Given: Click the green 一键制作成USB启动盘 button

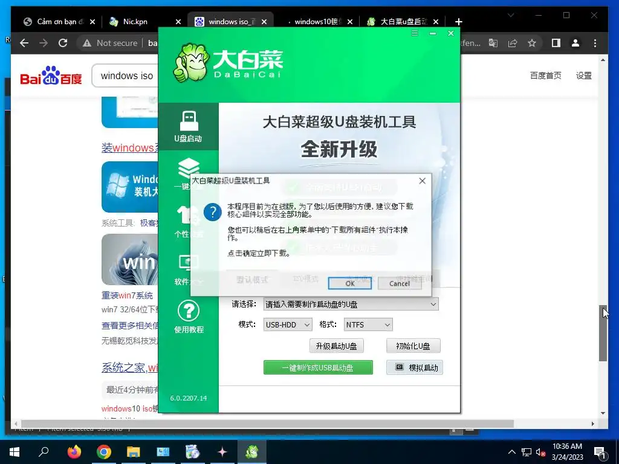Looking at the screenshot, I should point(318,367).
